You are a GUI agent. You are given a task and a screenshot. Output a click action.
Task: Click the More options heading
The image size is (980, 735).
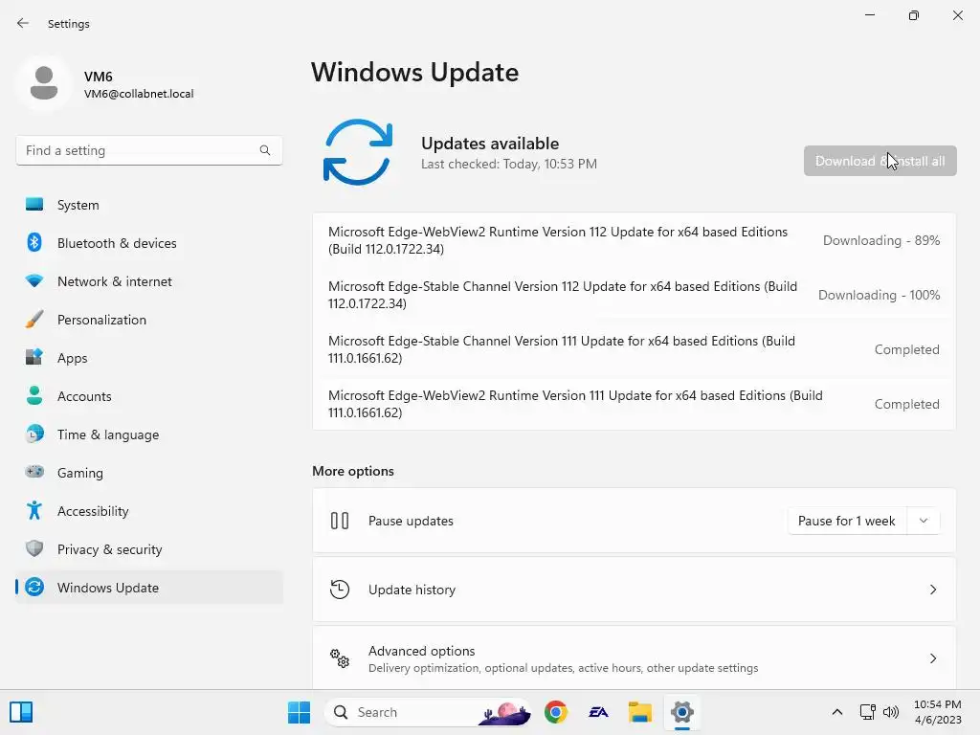click(x=353, y=471)
